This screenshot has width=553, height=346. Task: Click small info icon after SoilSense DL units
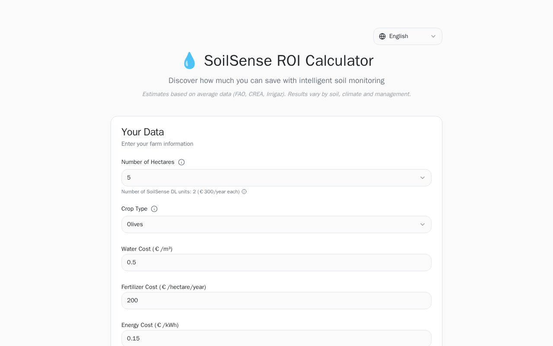244,192
